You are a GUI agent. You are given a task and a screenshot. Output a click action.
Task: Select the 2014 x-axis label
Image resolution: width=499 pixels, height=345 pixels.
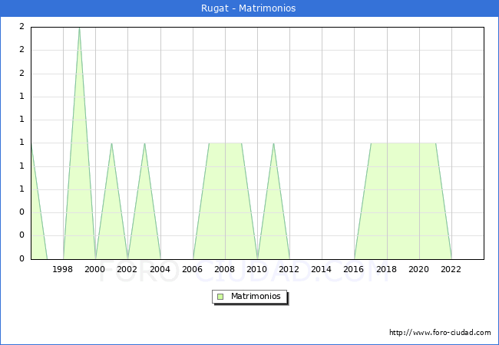322,269
